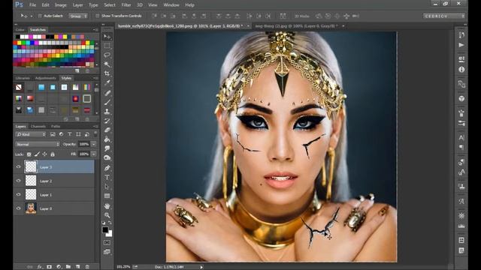This screenshot has height=270, width=481.
Task: Open the layer Kind filter dropdown
Action: [31, 134]
